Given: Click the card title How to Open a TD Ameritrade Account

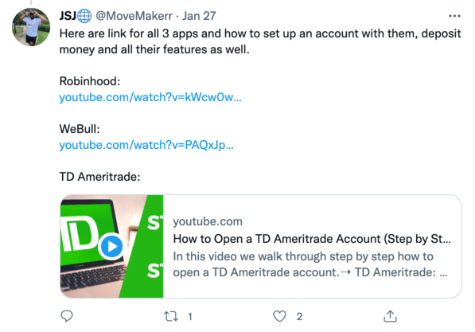Looking at the screenshot, I should click(x=312, y=239).
